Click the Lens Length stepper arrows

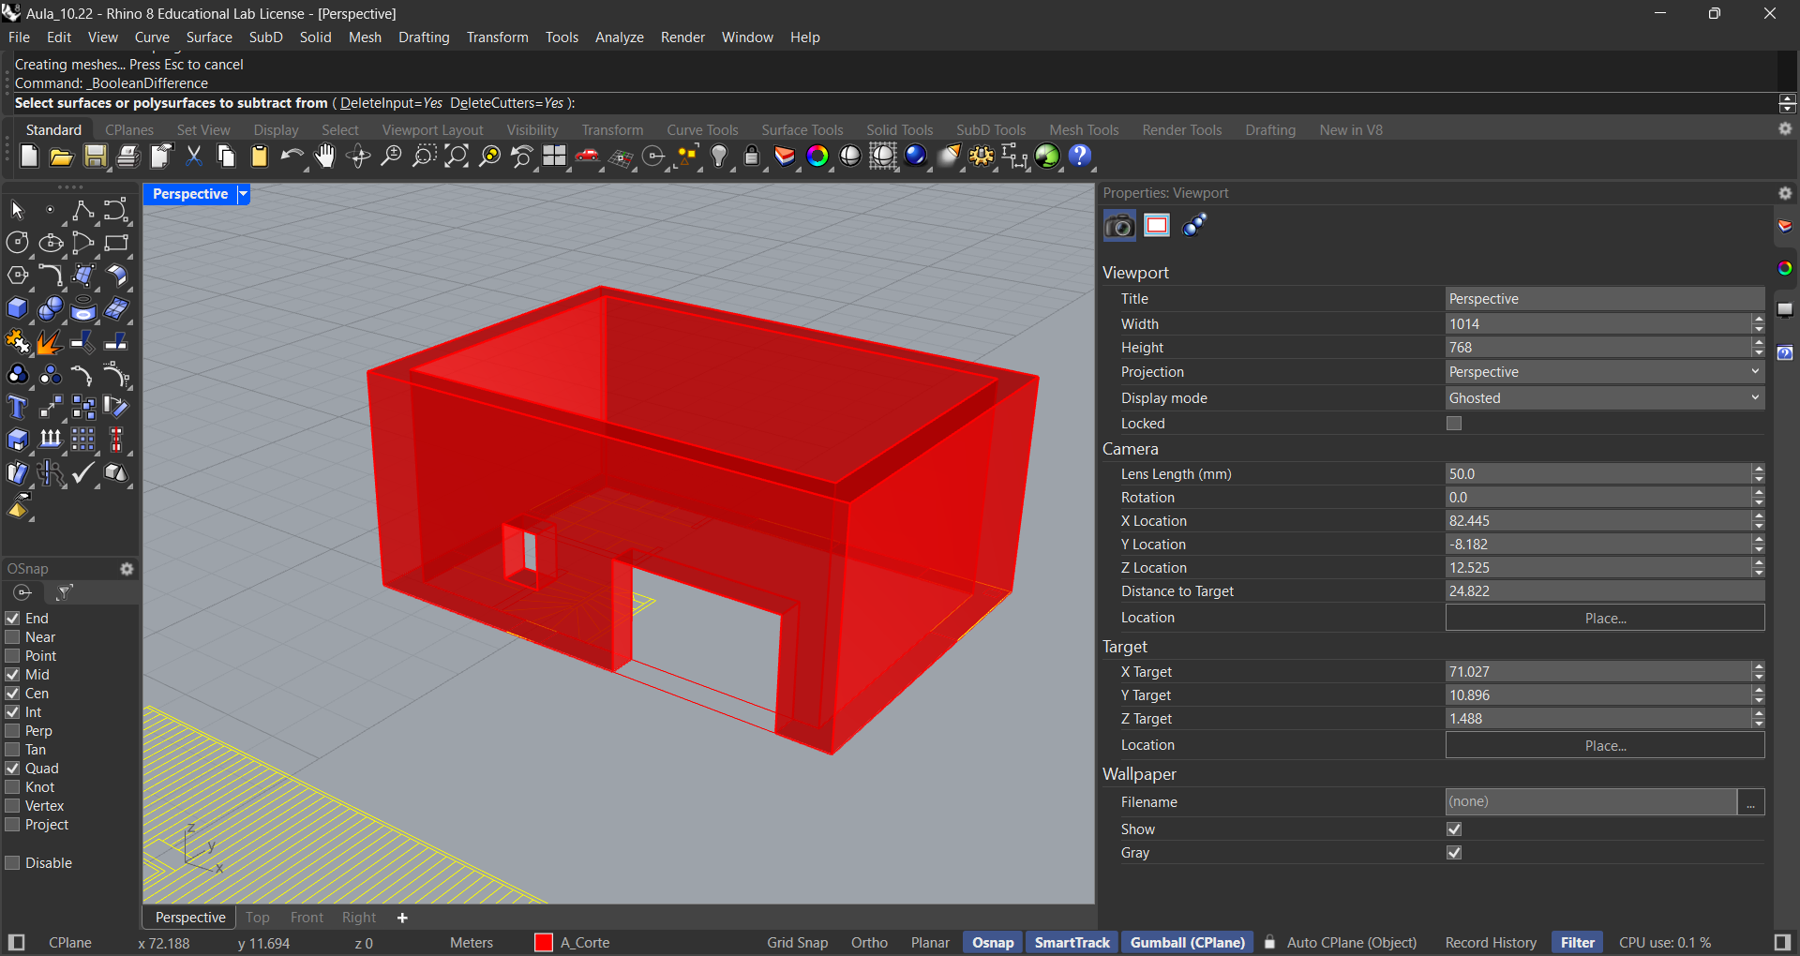click(1759, 474)
